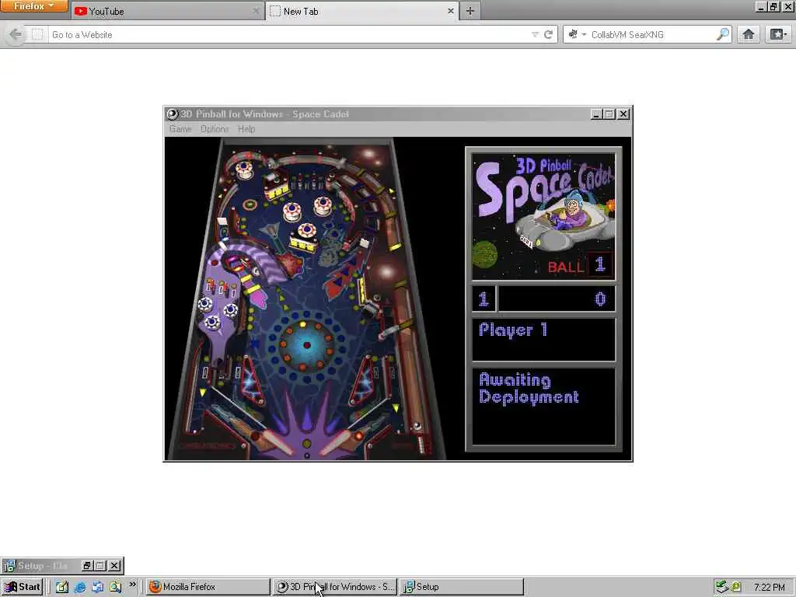Click the Firefox back arrow button
Screen dimensions: 796x597
tap(16, 34)
